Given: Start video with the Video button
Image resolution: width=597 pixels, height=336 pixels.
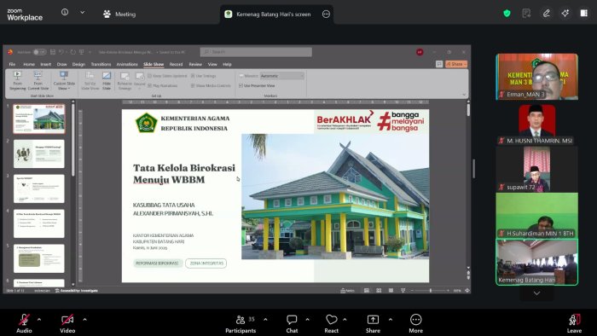Looking at the screenshot, I should pyautogui.click(x=67, y=323).
